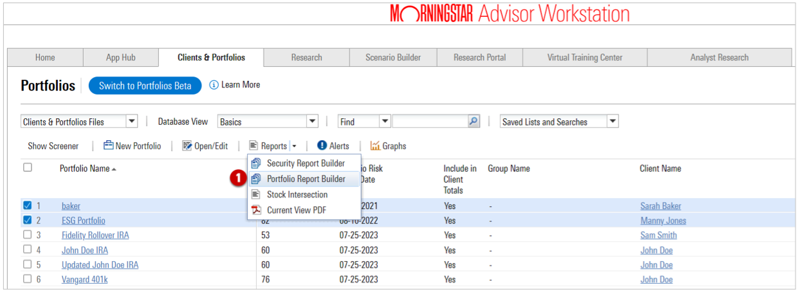Image resolution: width=798 pixels, height=290 pixels.
Task: Click the Group Name column header
Action: [x=509, y=168]
